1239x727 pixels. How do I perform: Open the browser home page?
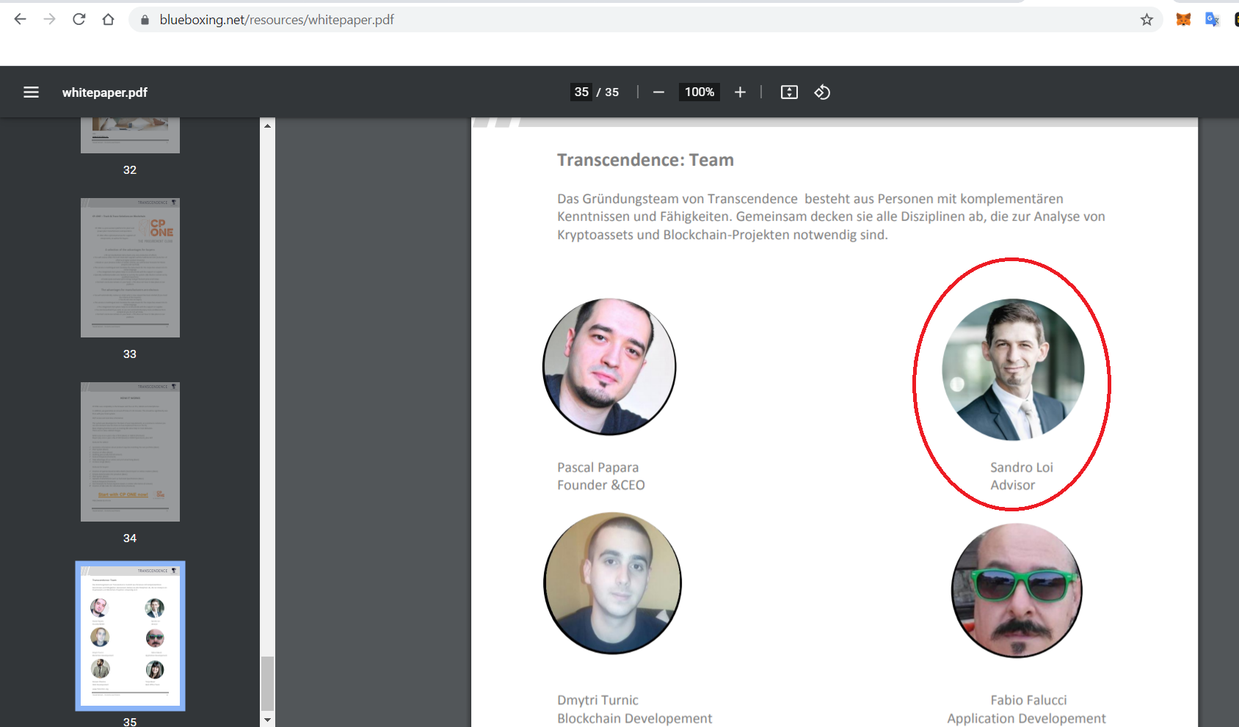tap(109, 19)
